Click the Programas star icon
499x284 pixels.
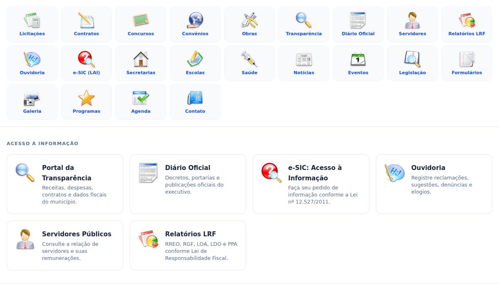[x=86, y=98]
